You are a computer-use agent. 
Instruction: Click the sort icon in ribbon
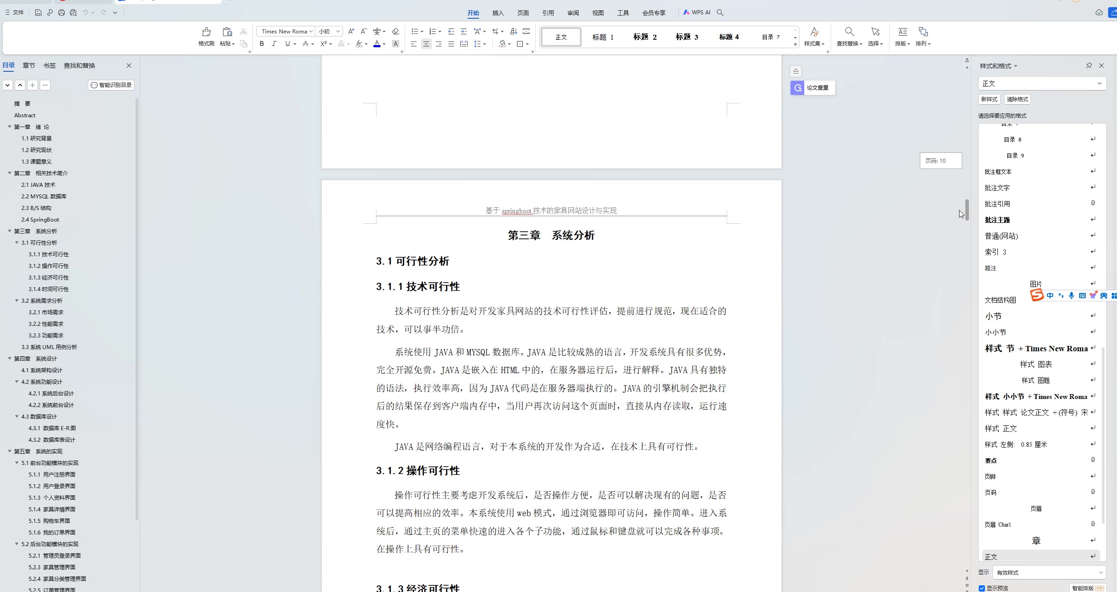click(x=514, y=31)
